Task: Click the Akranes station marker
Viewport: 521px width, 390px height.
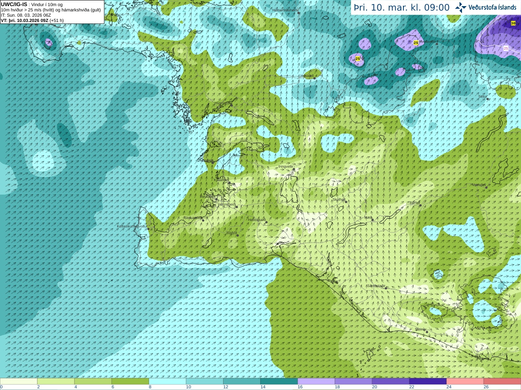Action: (212, 162)
